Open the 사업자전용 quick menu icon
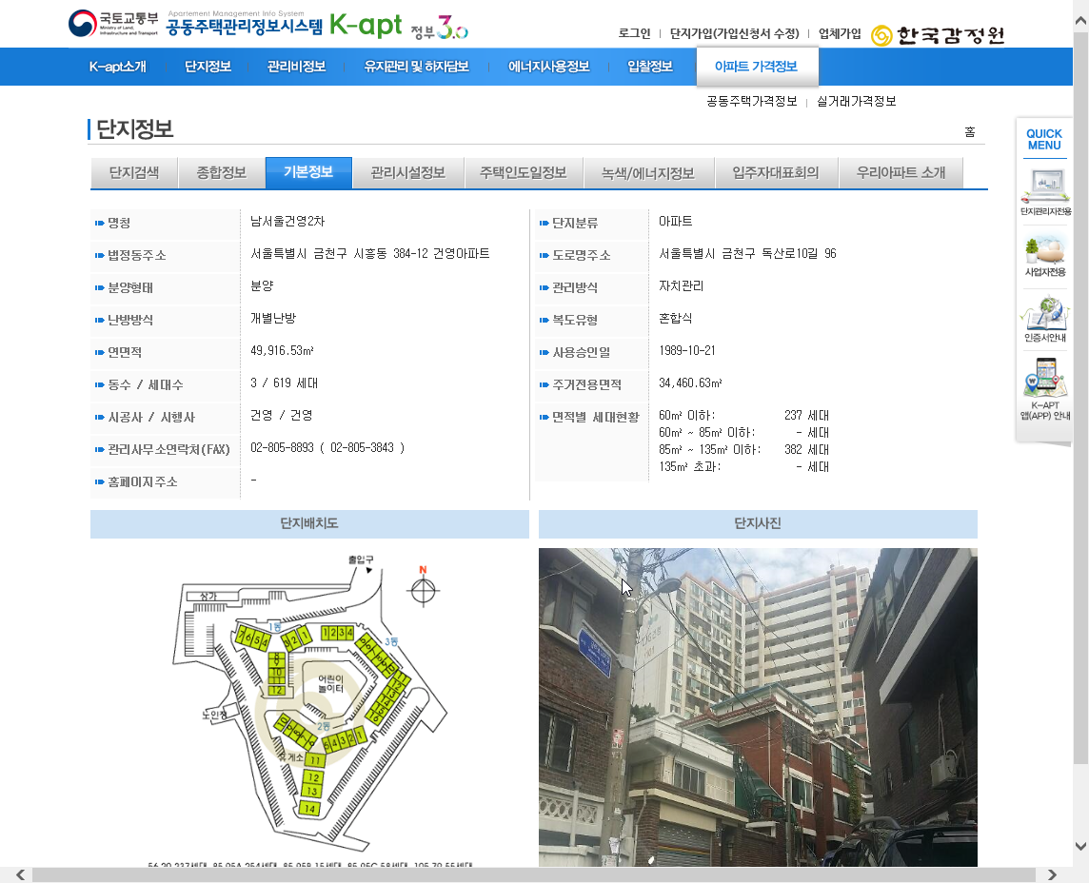The image size is (1089, 883). point(1044,255)
